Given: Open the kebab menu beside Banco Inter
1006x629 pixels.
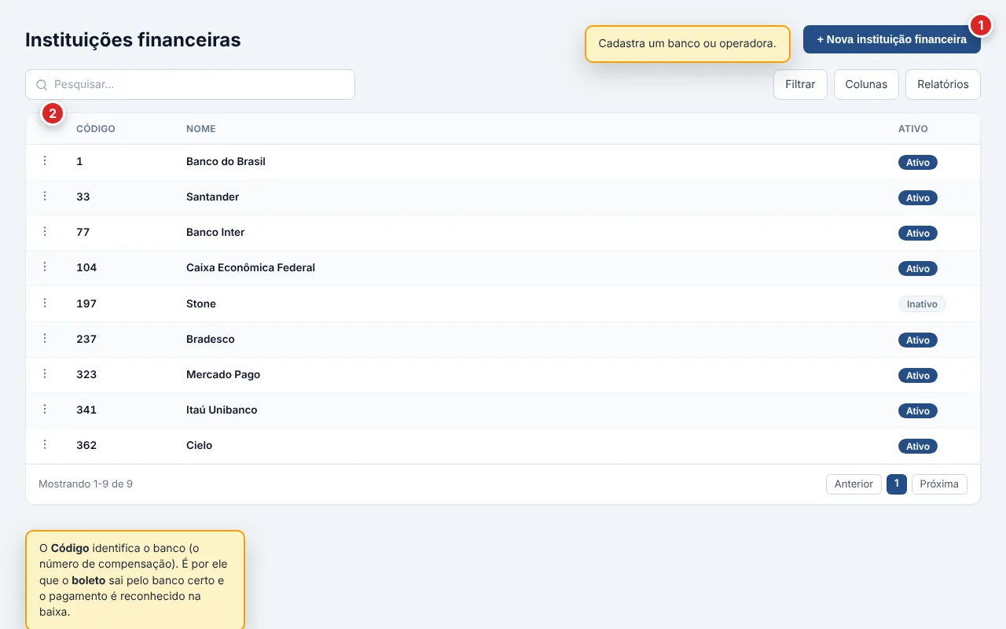Looking at the screenshot, I should [x=45, y=231].
